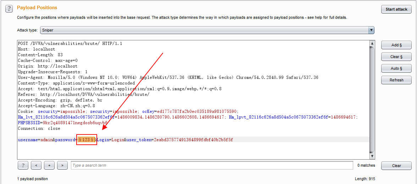Image resolution: width=417 pixels, height=184 pixels.
Task: Select the §123§ payload marker
Action: click(x=87, y=139)
